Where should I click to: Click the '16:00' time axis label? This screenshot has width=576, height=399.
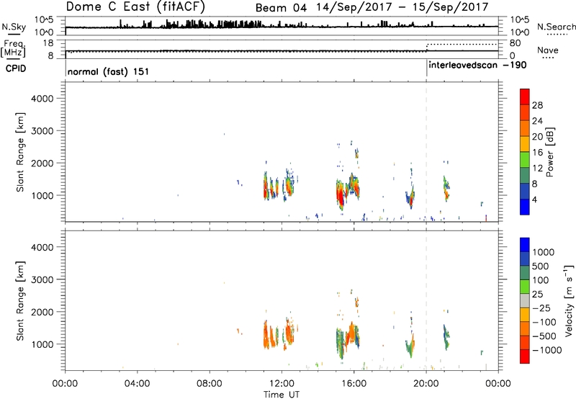(354, 384)
